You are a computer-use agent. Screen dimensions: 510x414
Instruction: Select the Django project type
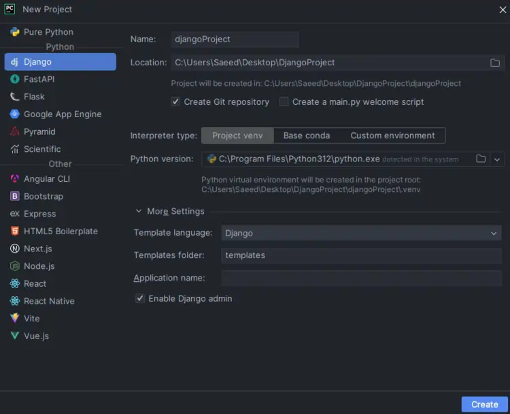(60, 61)
